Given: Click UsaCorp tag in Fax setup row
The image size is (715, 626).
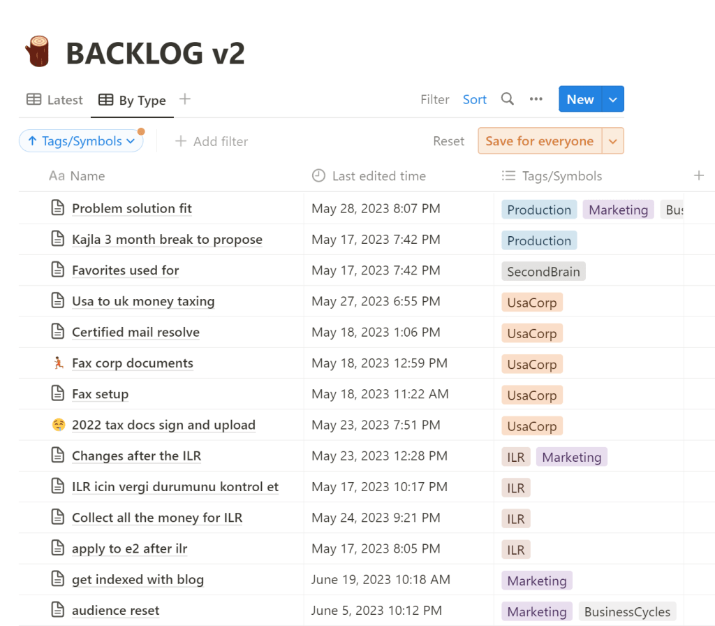Looking at the screenshot, I should (531, 395).
